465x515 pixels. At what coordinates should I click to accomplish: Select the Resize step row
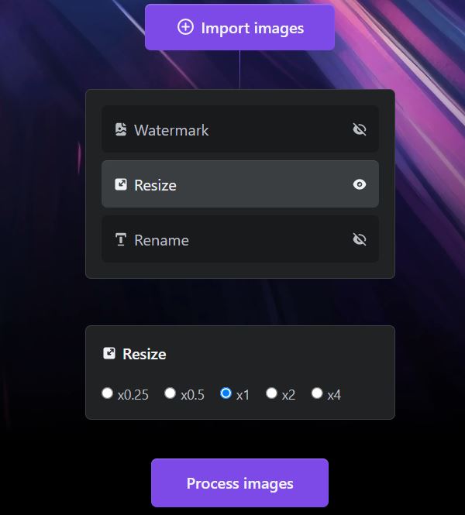point(232,184)
